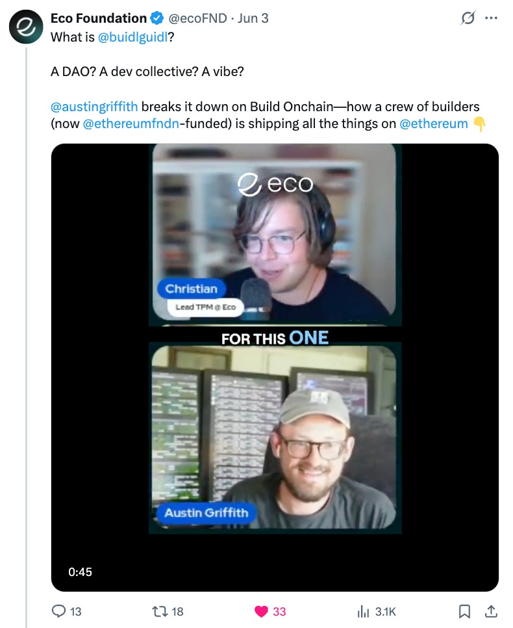This screenshot has height=628, width=513.
Task: Open the Jun 3 post timestamp
Action: point(253,18)
